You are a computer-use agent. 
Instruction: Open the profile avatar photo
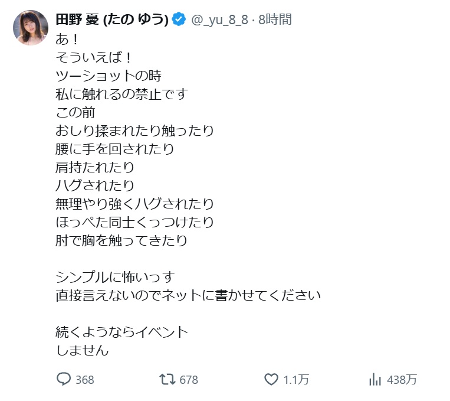tap(30, 28)
